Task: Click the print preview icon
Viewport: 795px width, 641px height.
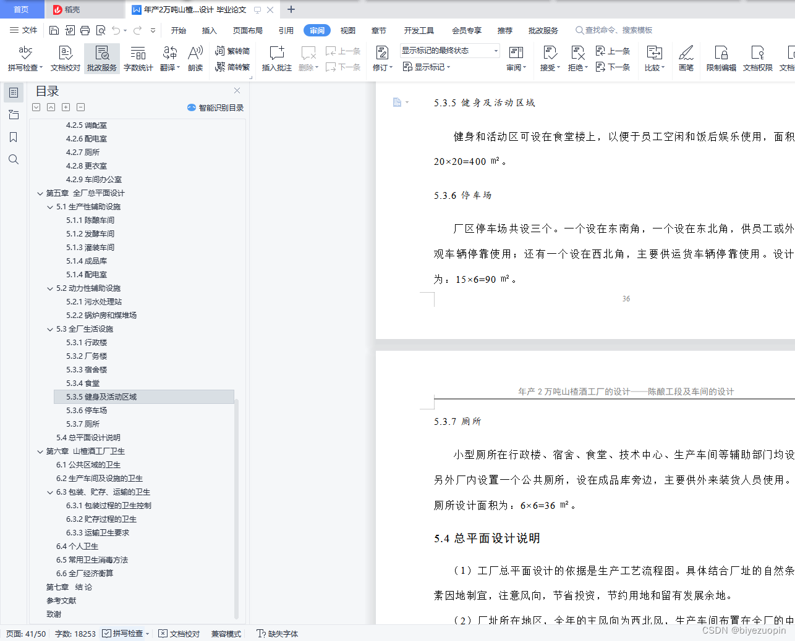Action: [101, 30]
